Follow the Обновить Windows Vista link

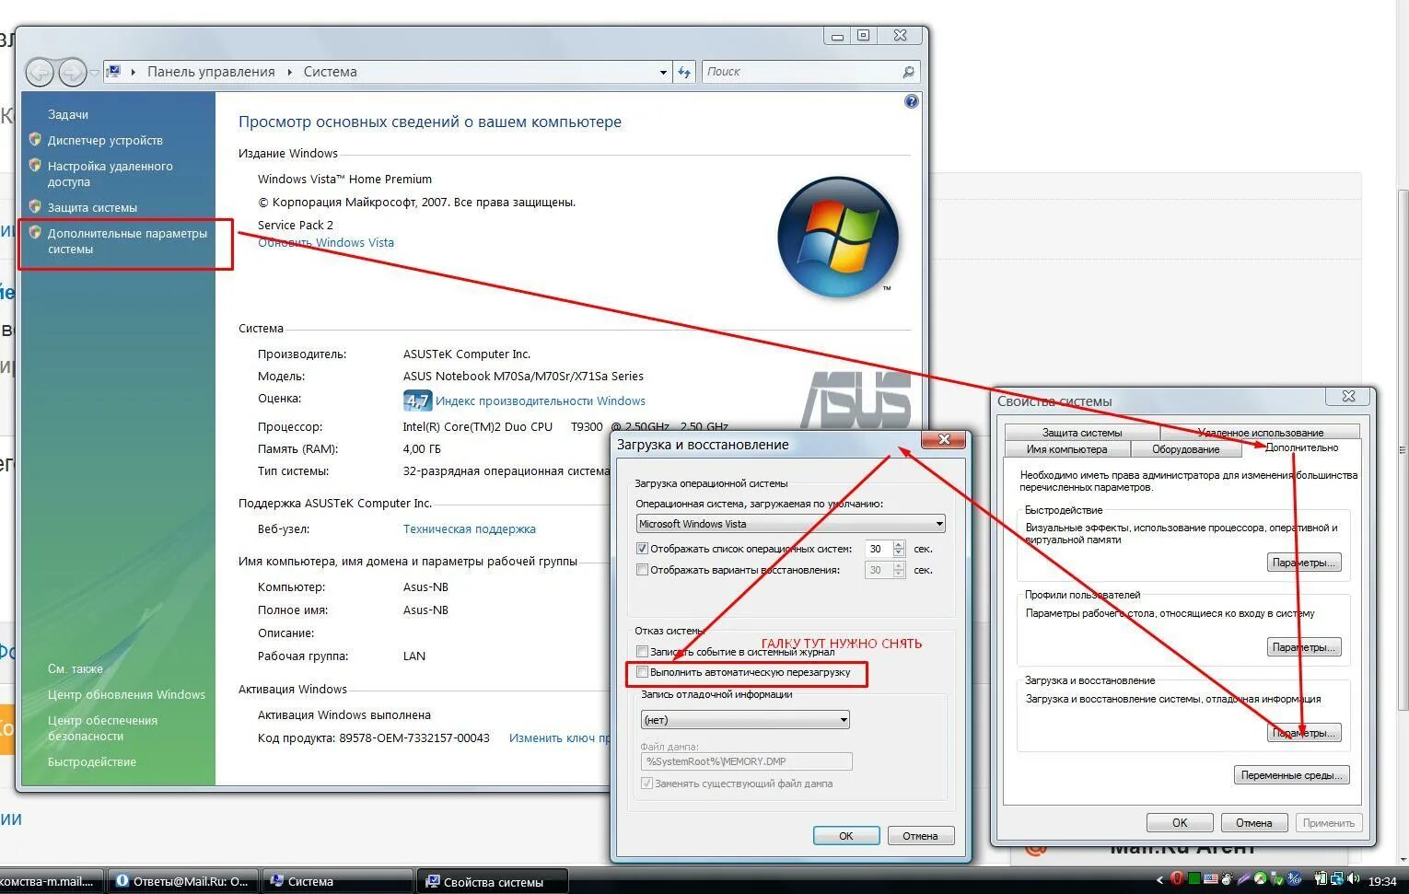(326, 243)
